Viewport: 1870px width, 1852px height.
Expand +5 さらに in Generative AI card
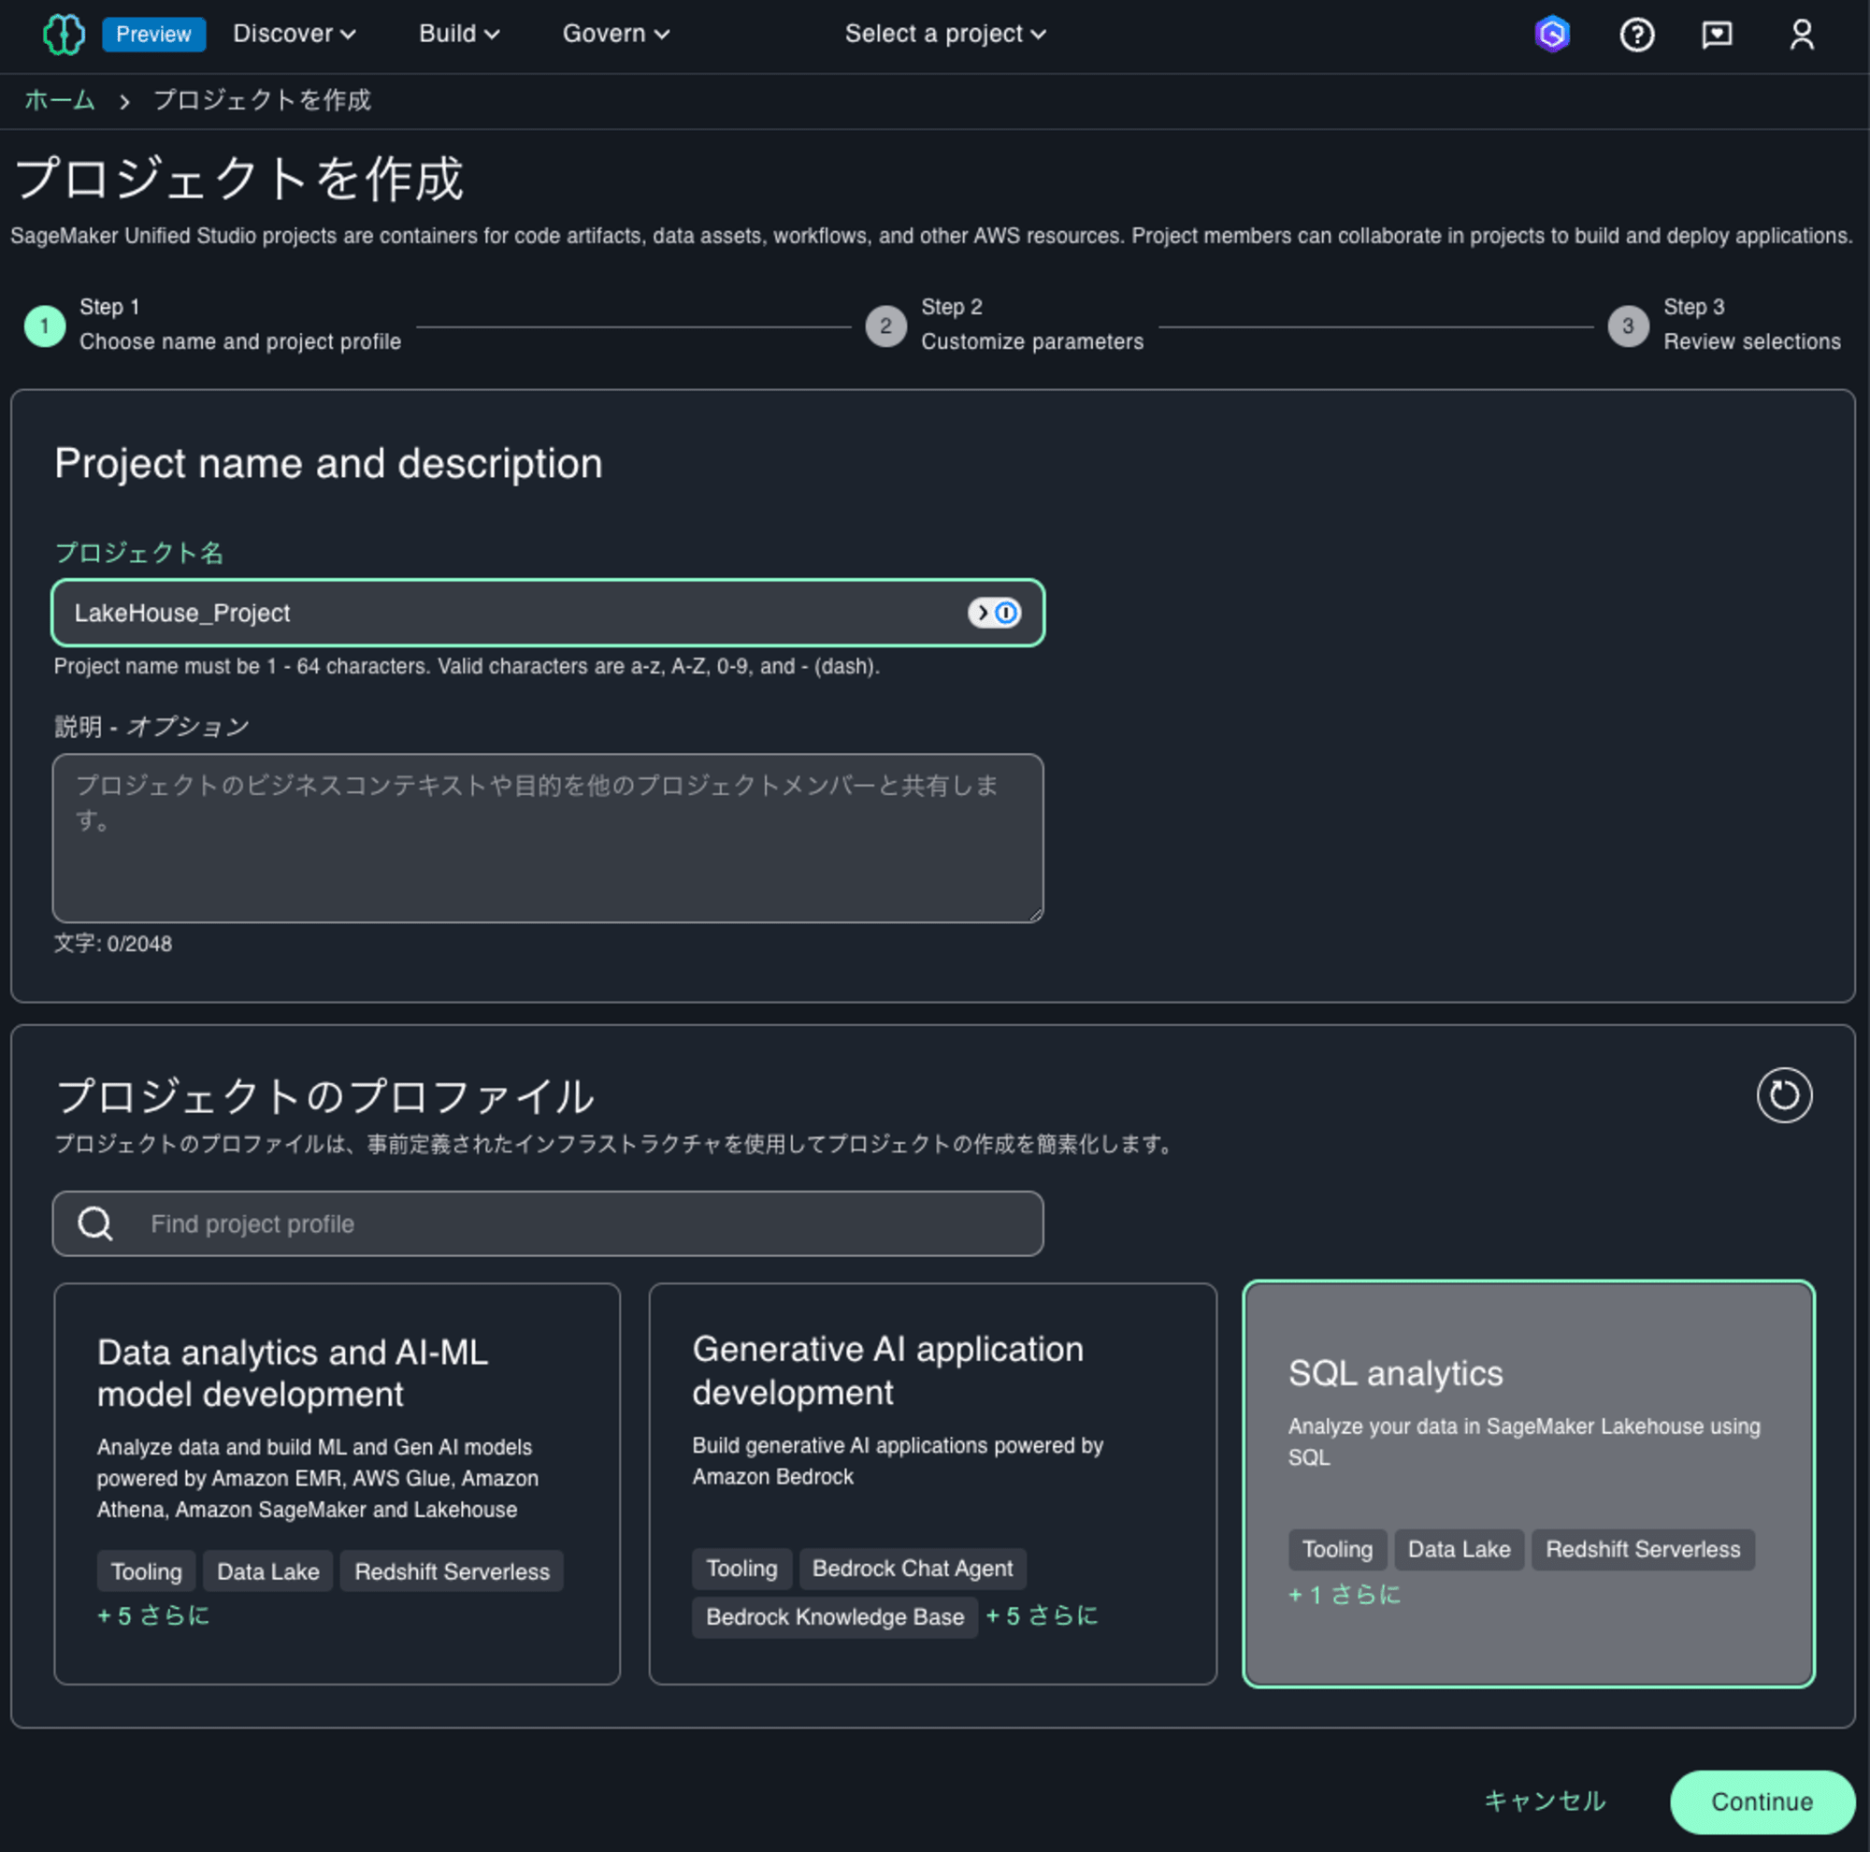(x=1042, y=1616)
